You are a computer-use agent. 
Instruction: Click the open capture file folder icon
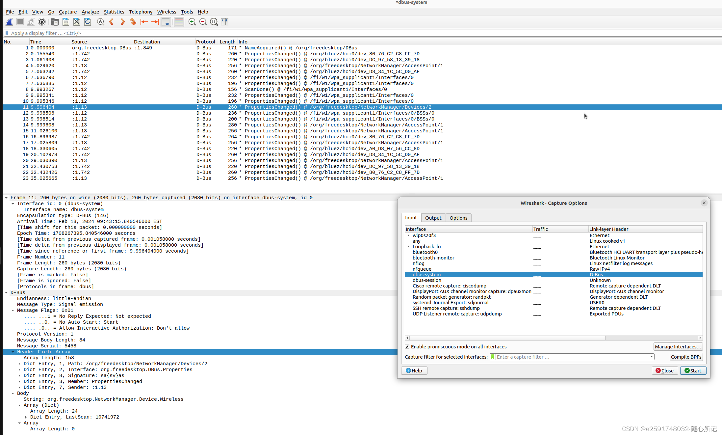coord(55,22)
